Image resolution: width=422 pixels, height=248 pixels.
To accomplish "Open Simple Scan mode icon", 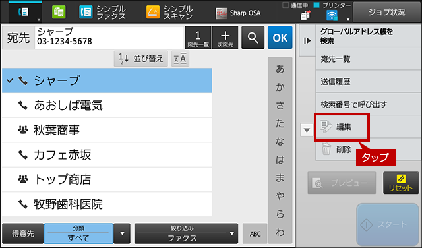I will click(152, 13).
